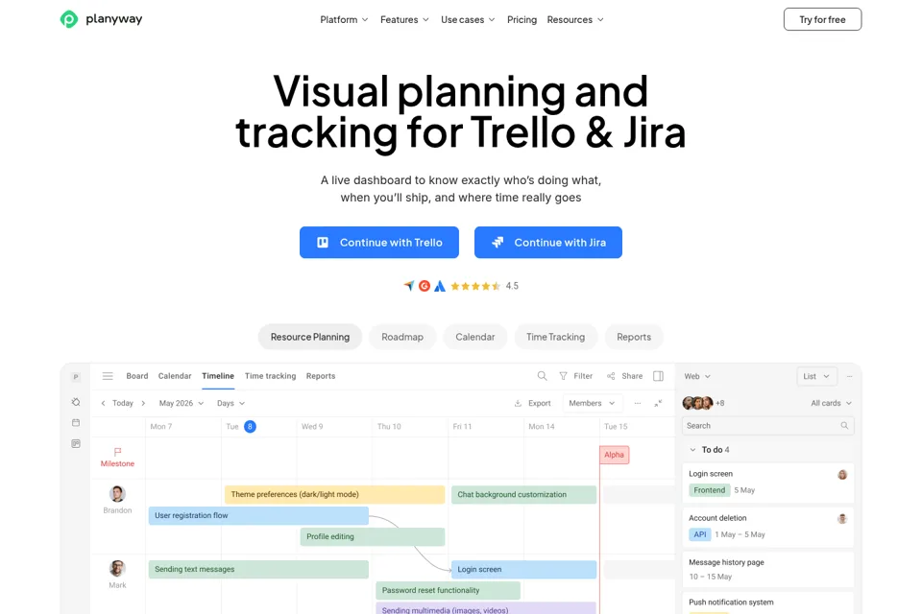Open the three-dot menu next to Members
The width and height of the screenshot is (922, 614).
coord(638,403)
